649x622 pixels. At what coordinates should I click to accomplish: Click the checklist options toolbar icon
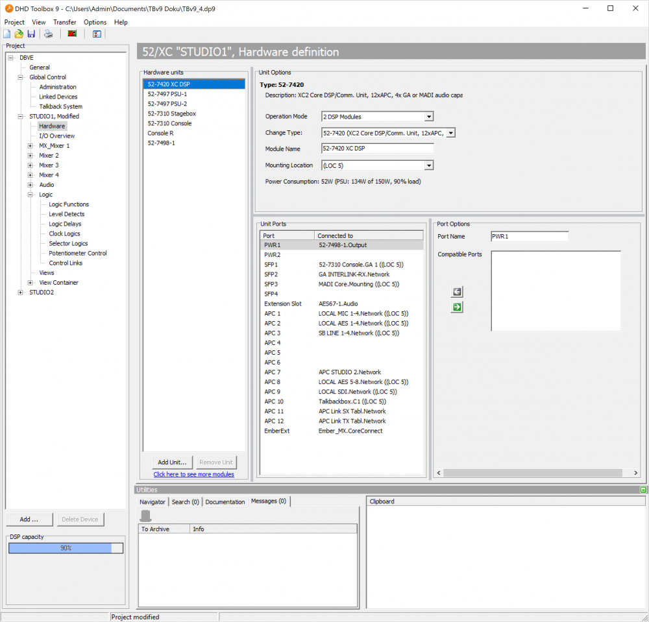pos(97,34)
